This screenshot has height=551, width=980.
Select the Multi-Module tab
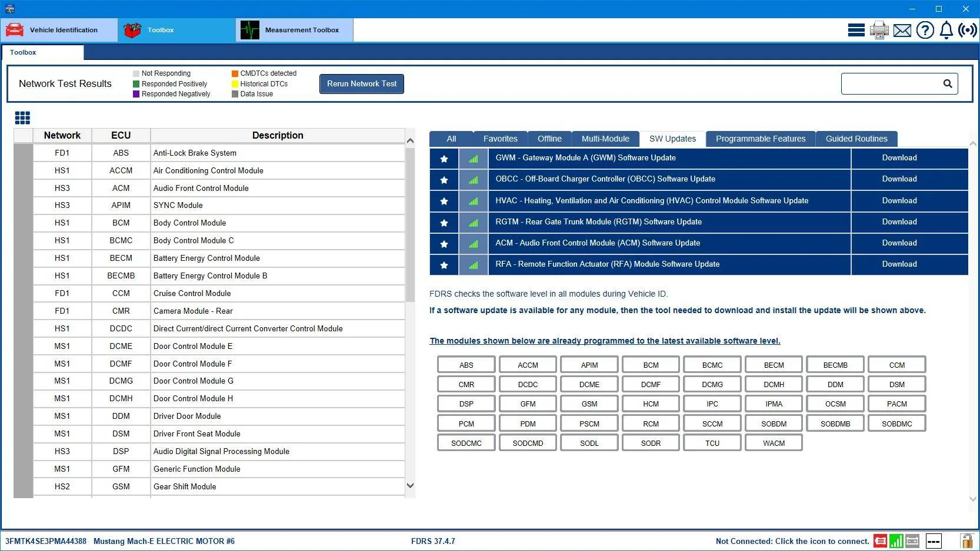[605, 139]
